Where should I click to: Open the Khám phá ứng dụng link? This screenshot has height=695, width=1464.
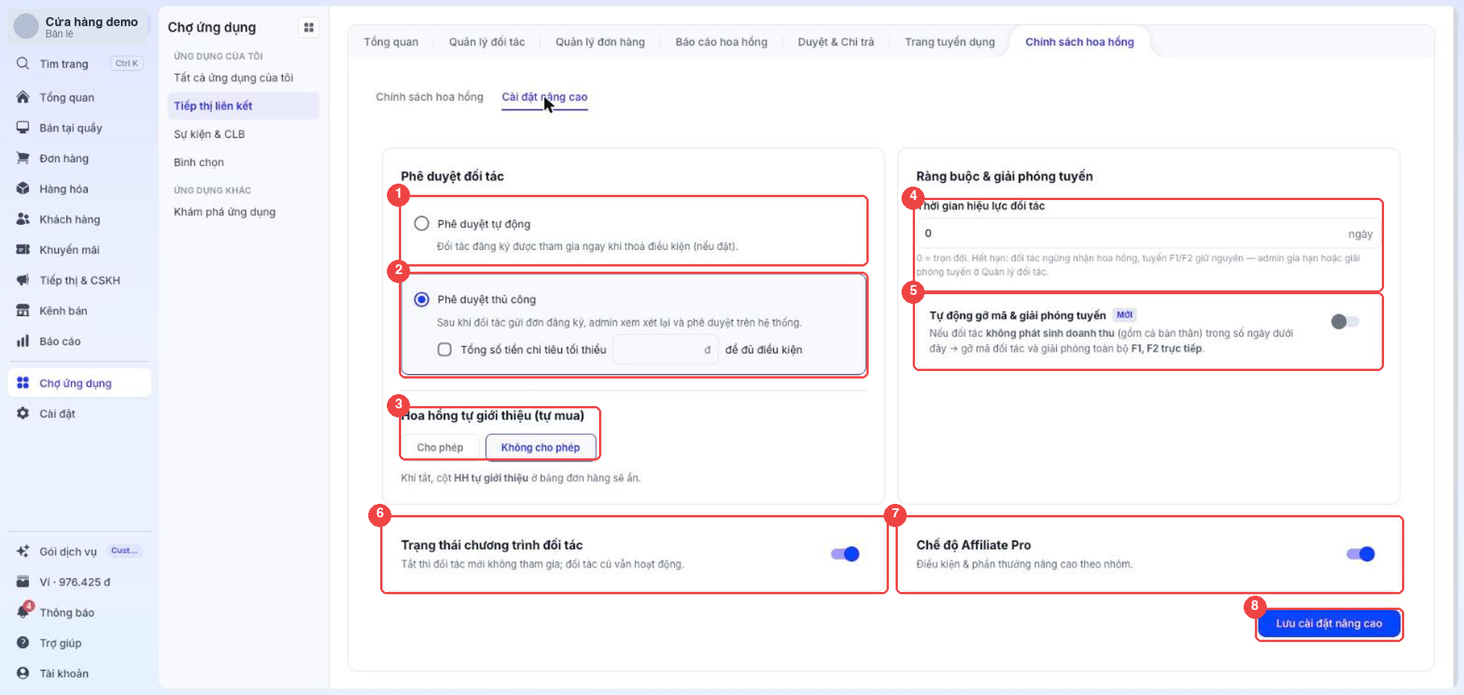click(x=225, y=212)
